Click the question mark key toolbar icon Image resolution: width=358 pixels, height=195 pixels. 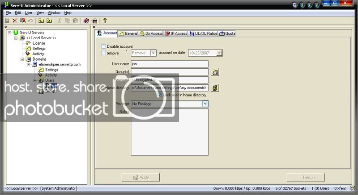click(x=105, y=21)
